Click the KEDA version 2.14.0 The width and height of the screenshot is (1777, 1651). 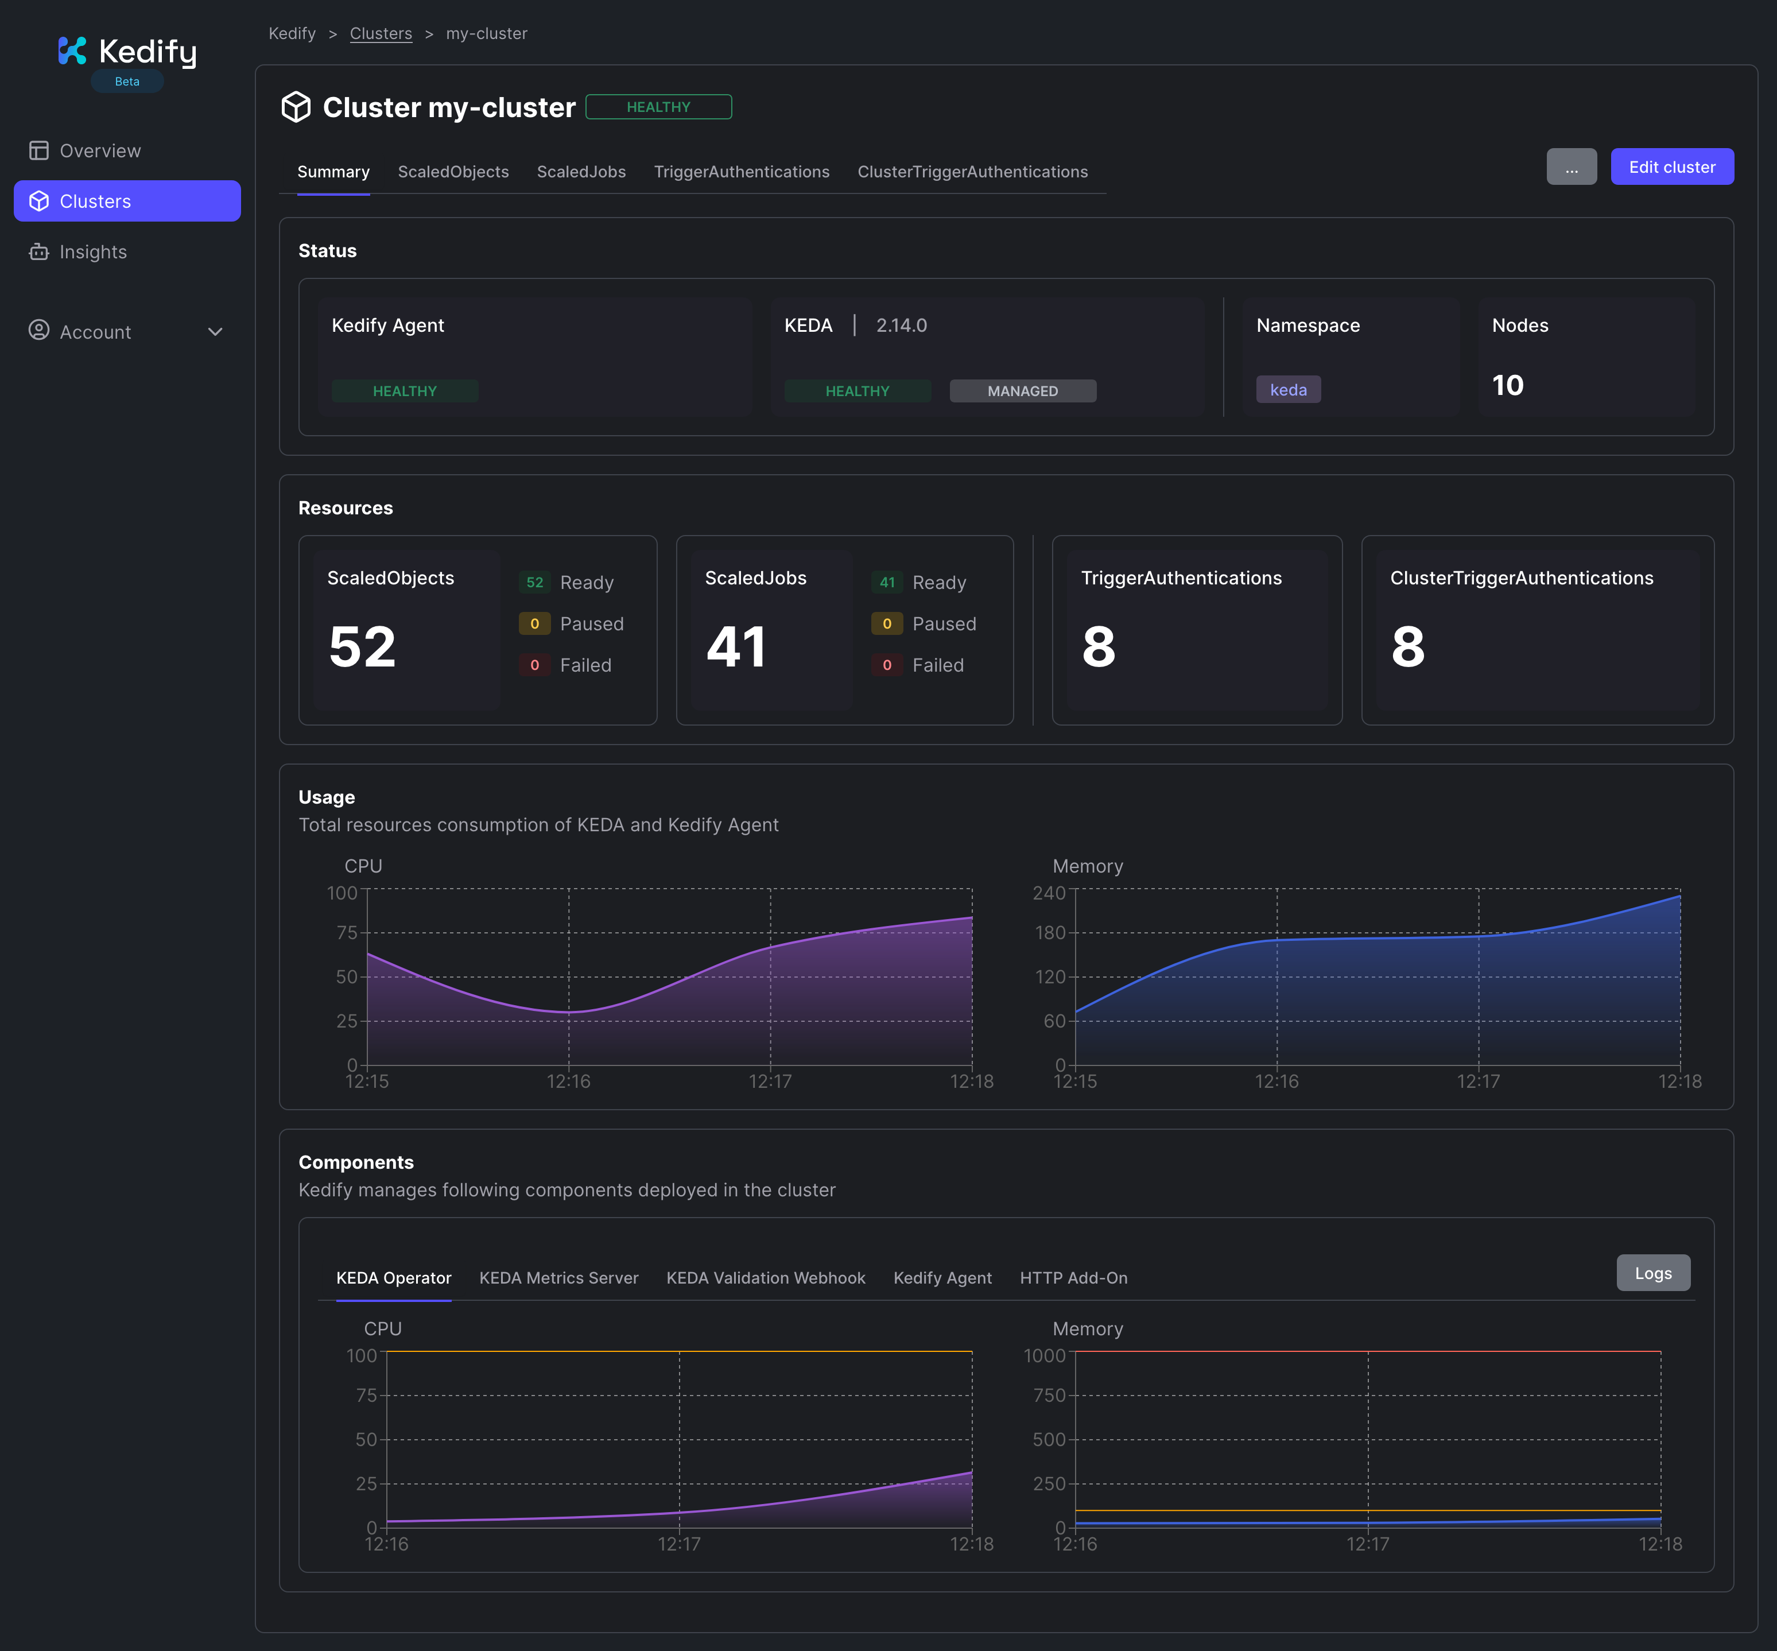point(902,325)
